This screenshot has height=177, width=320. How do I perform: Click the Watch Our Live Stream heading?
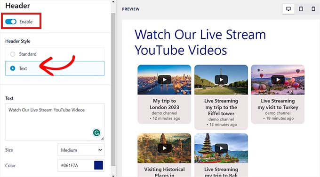pos(200,42)
